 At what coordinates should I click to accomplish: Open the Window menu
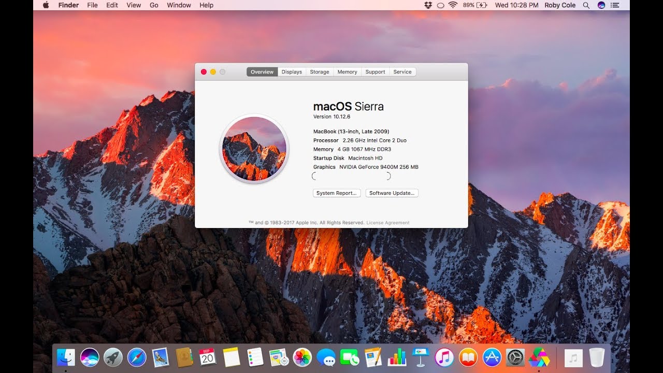point(178,5)
